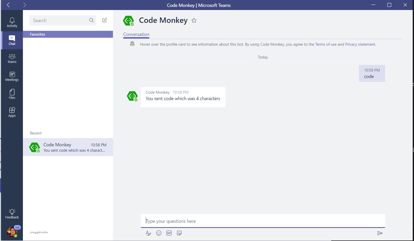Send the message with arrow icon

380,233
